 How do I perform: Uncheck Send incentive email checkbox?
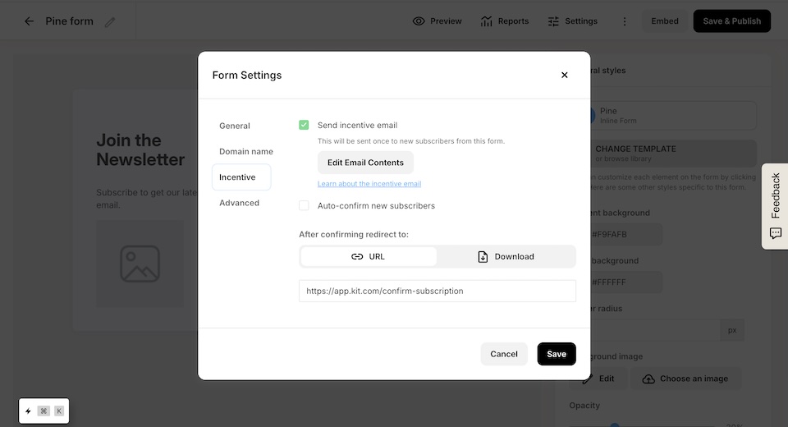(x=304, y=125)
